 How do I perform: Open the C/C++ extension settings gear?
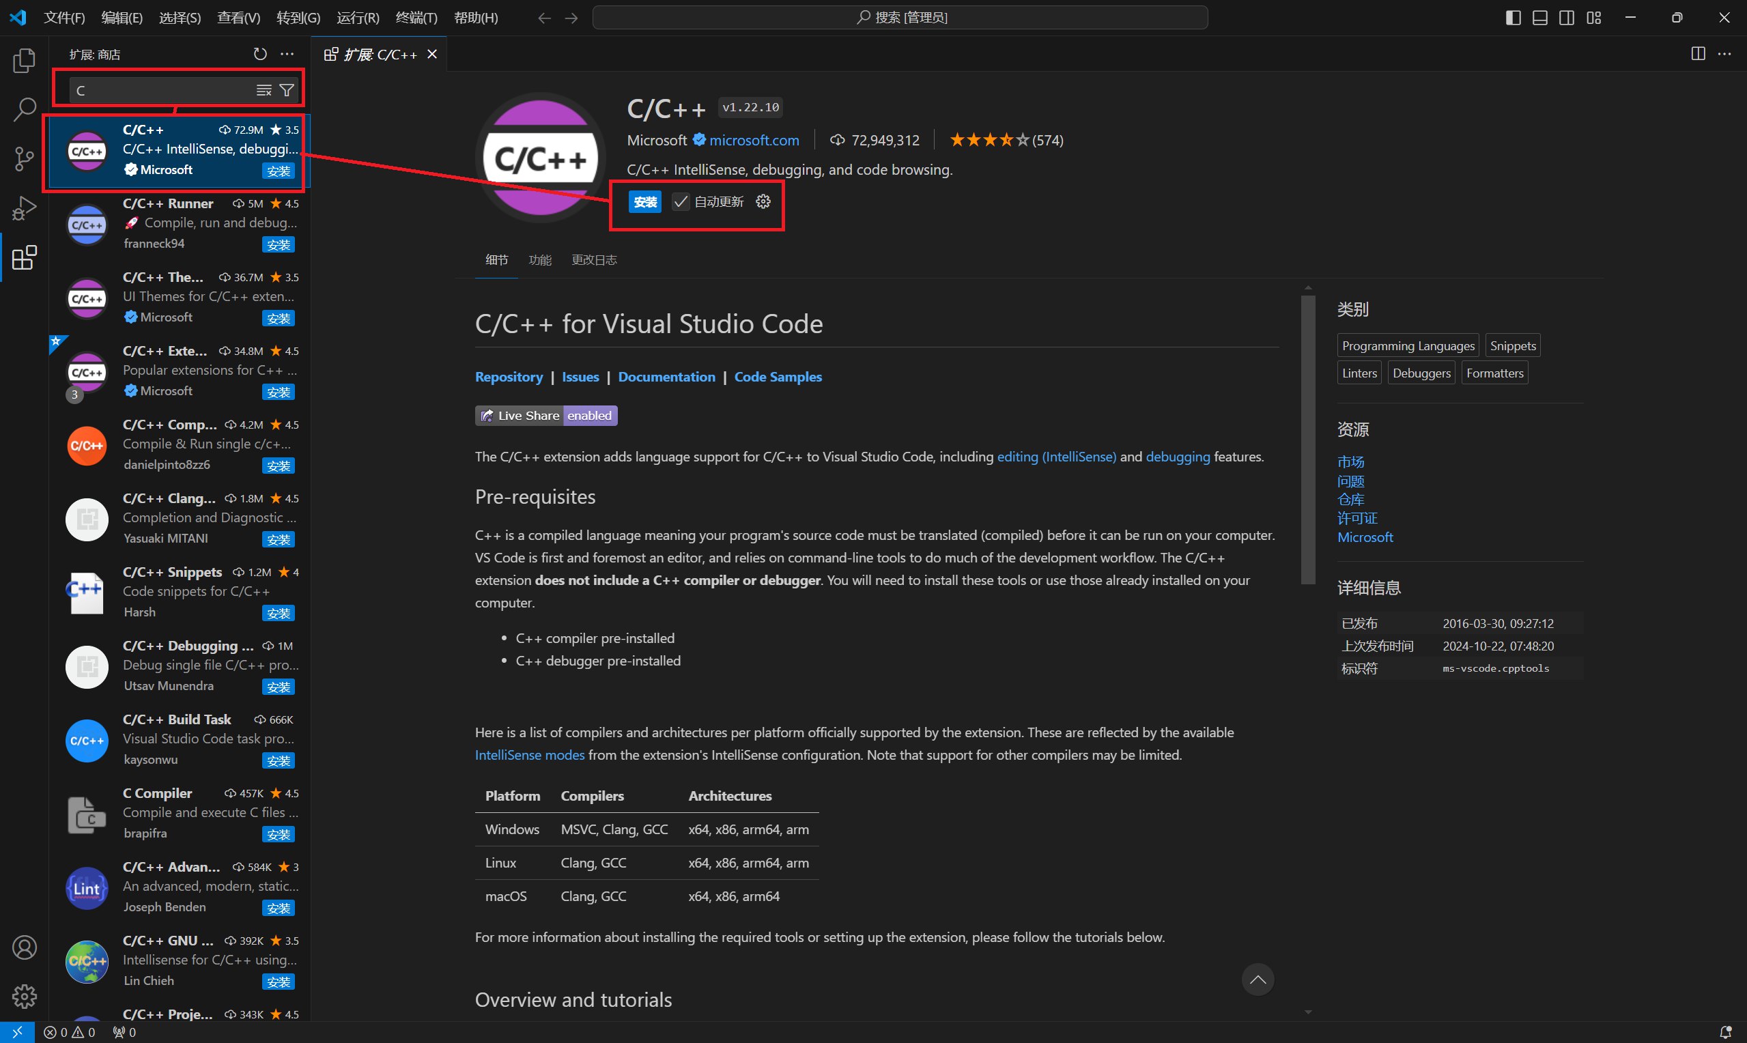point(763,202)
